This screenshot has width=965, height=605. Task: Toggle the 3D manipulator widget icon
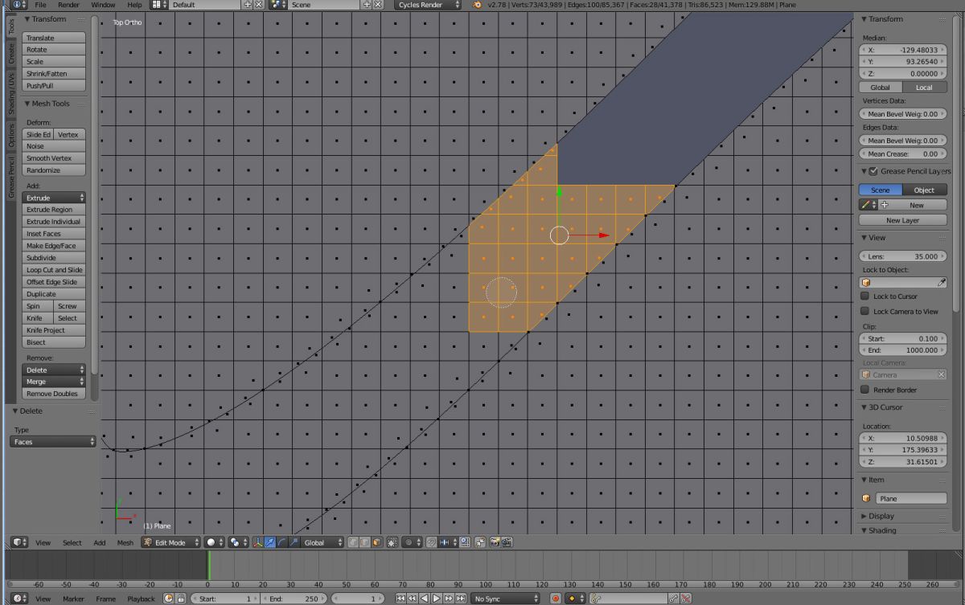tap(258, 542)
